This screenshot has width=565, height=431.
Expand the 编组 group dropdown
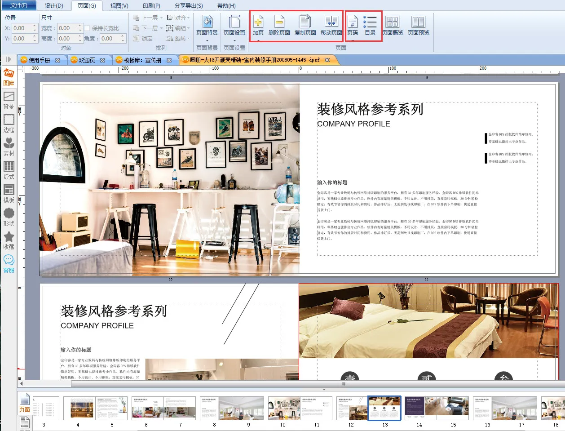point(189,28)
